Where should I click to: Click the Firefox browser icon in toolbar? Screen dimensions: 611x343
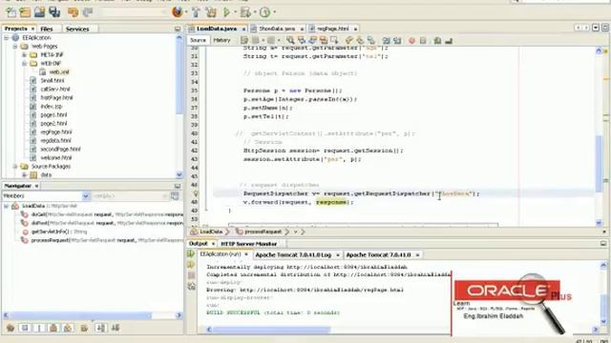click(x=178, y=12)
